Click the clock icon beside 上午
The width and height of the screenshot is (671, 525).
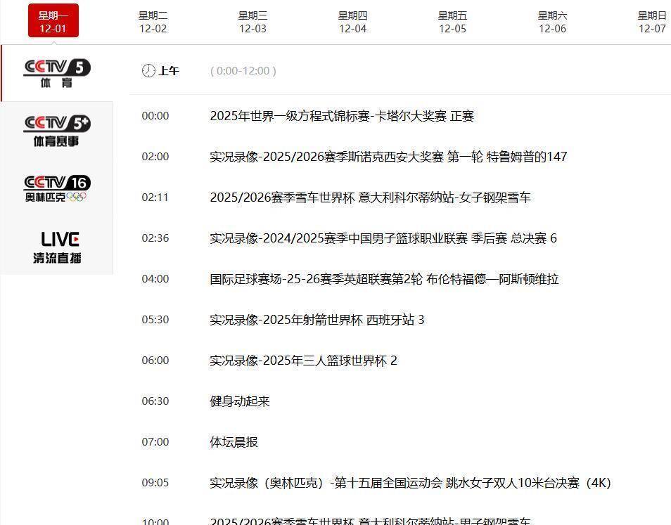click(148, 71)
